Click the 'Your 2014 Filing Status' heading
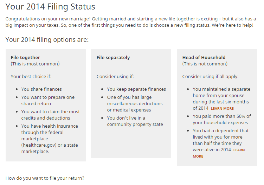 coord(50,7)
